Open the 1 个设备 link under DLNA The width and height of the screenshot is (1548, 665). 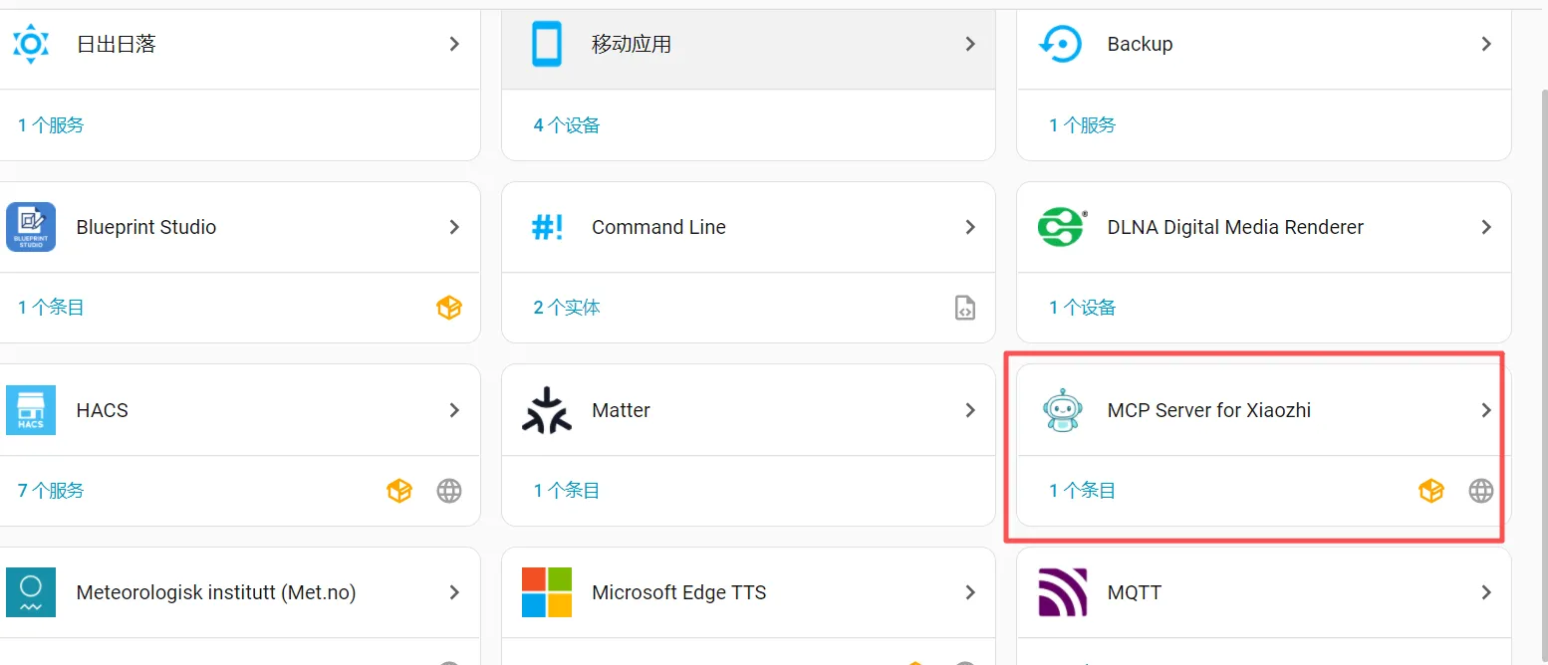[1083, 308]
